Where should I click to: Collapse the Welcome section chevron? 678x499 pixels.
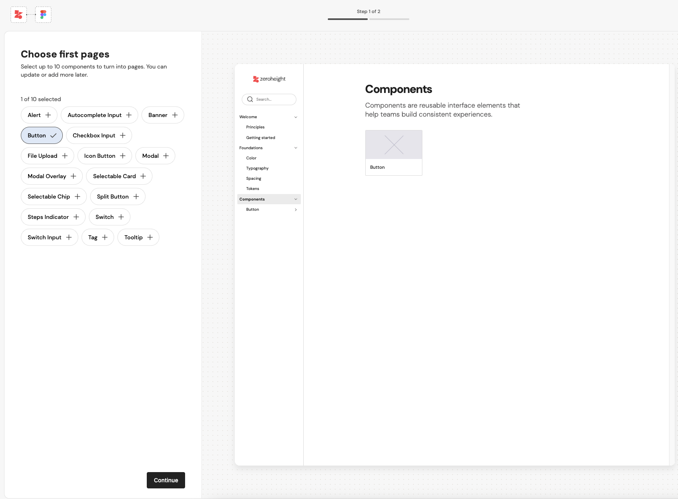pos(296,117)
